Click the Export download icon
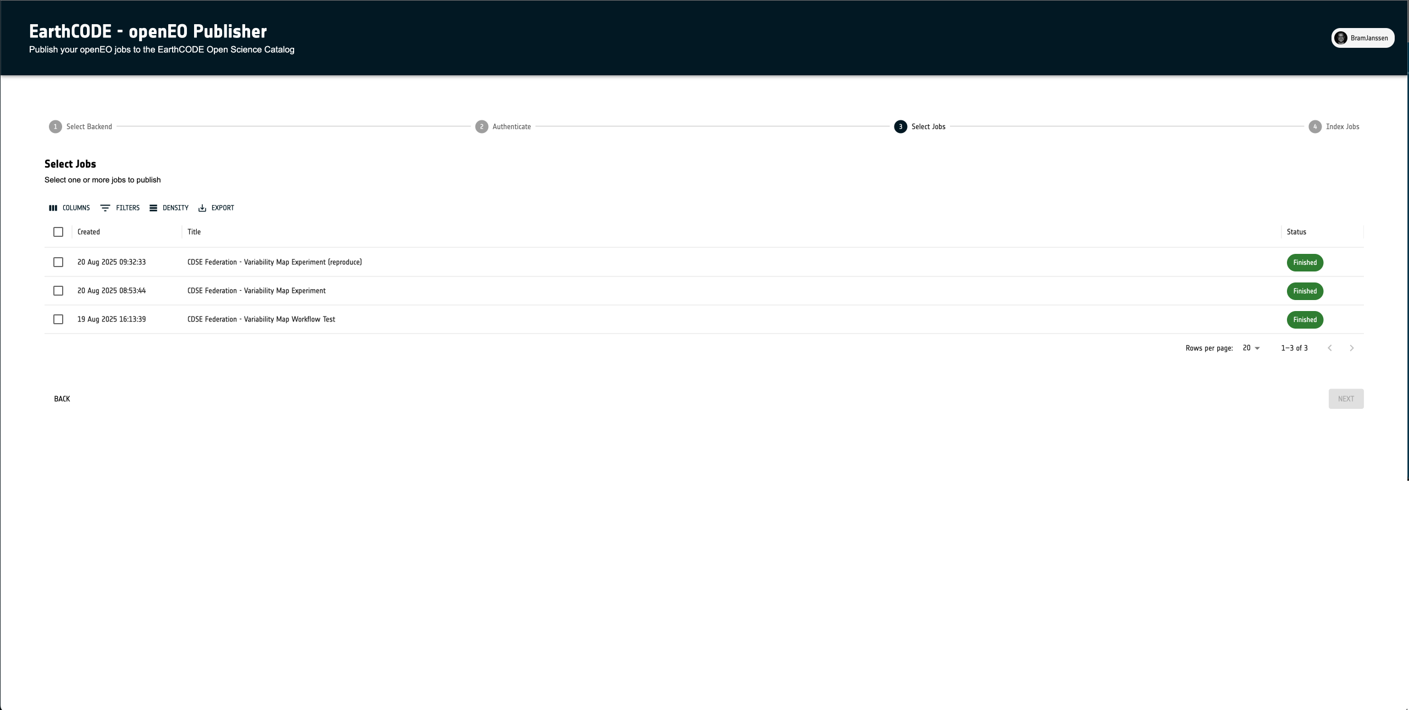This screenshot has width=1409, height=710. coord(202,208)
